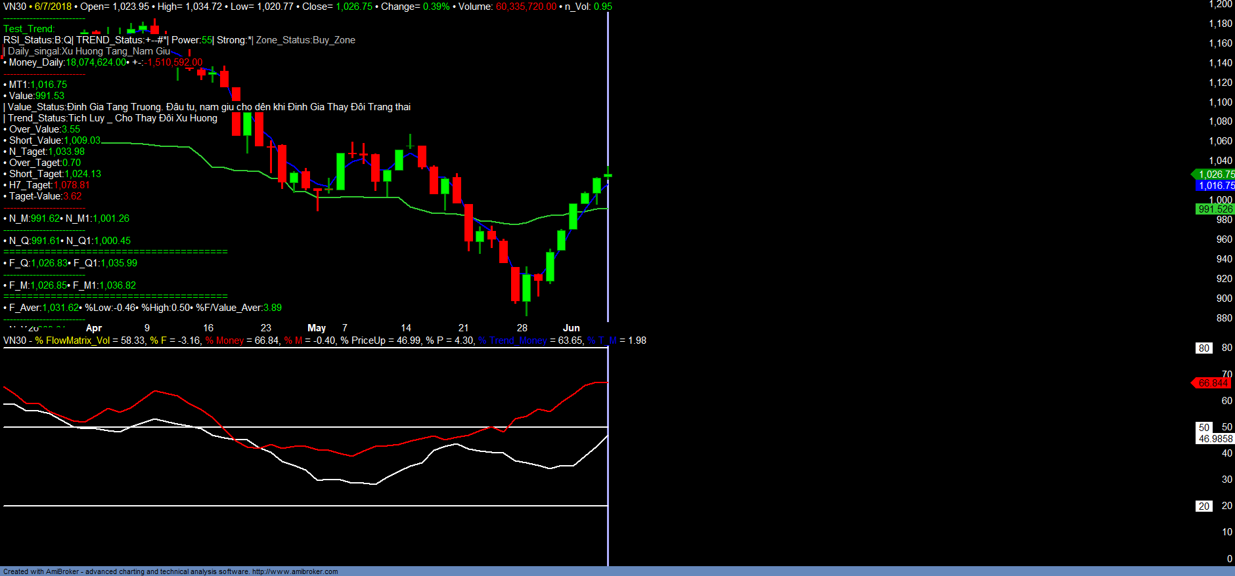Click the VN30 symbol name in chart title
The width and height of the screenshot is (1235, 576).
click(14, 7)
